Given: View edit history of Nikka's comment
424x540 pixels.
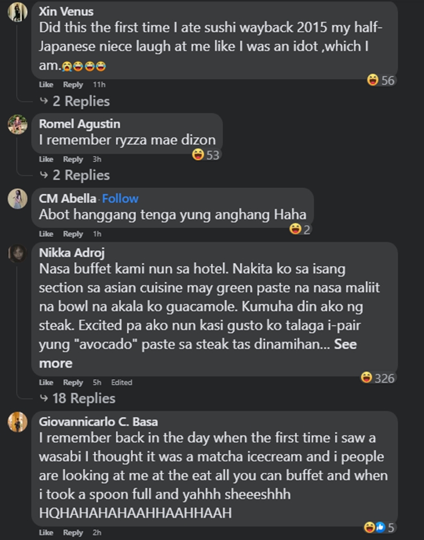Looking at the screenshot, I should [121, 383].
